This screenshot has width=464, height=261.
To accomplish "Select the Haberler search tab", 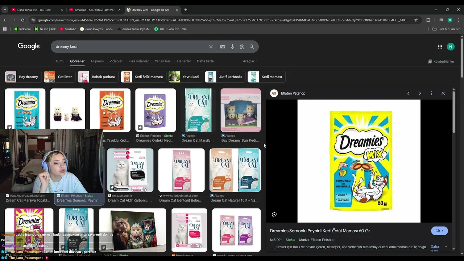I will (x=184, y=61).
